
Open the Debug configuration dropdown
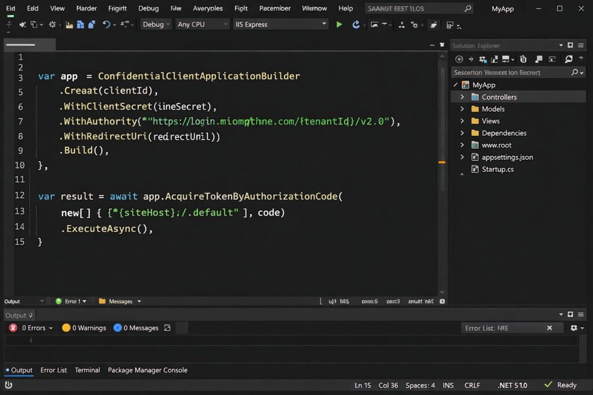click(156, 24)
